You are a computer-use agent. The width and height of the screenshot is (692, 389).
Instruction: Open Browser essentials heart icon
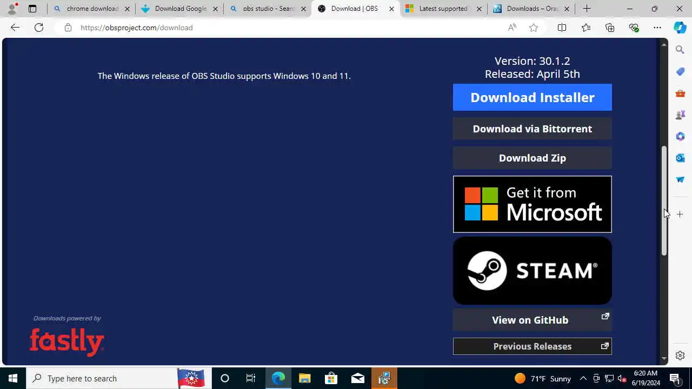click(x=634, y=28)
